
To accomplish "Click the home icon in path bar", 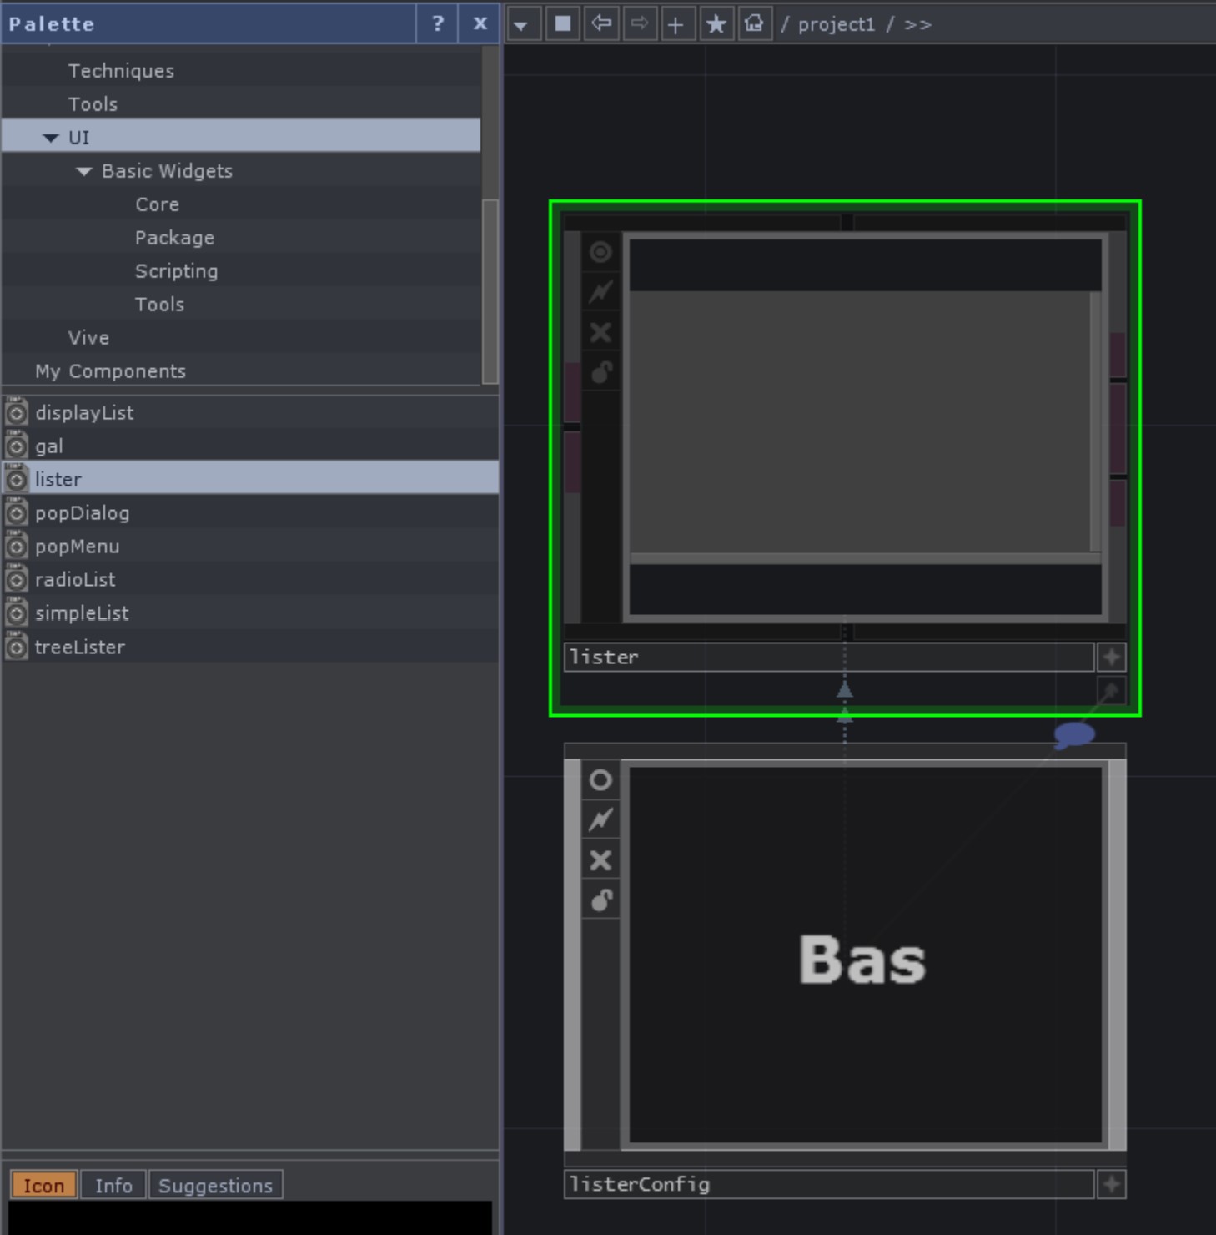I will (754, 23).
